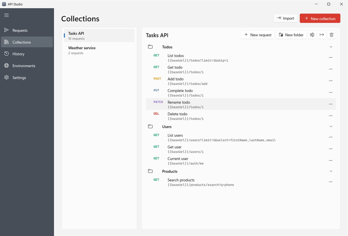Open more options for List users

point(331,137)
